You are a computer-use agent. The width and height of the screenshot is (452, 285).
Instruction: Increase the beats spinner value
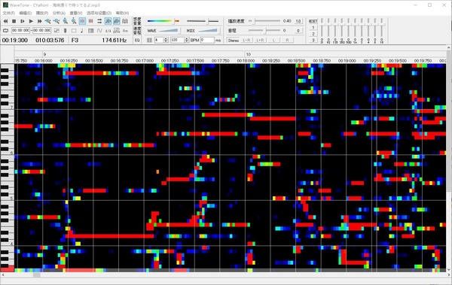pyautogui.click(x=166, y=38)
